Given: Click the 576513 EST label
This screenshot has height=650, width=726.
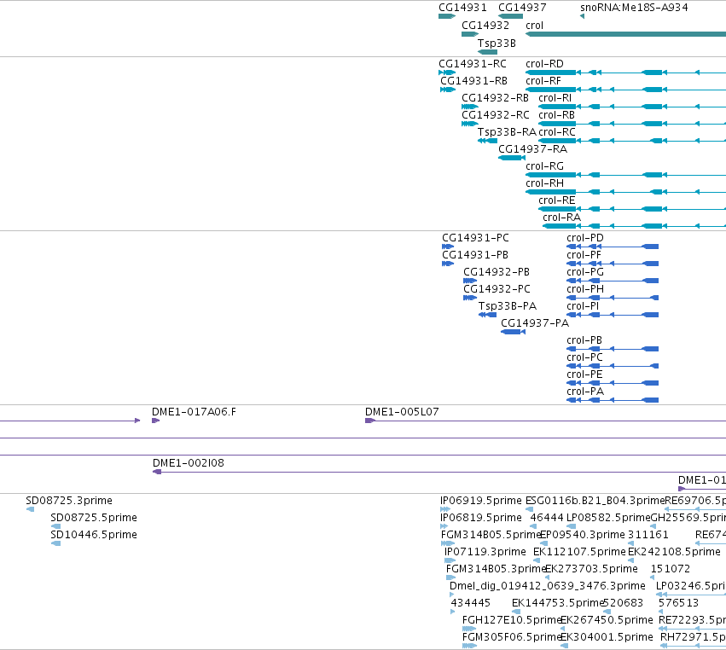Looking at the screenshot, I should click(x=678, y=603).
